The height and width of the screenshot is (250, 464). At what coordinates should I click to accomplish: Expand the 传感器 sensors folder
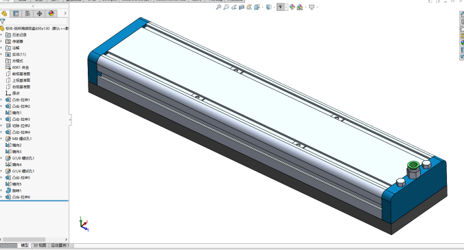click(1, 41)
